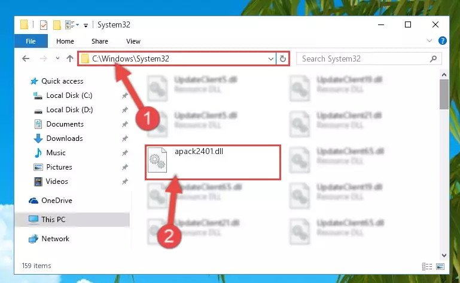Go forward with the right arrow
Screen dimensions: 460x283
[44, 59]
